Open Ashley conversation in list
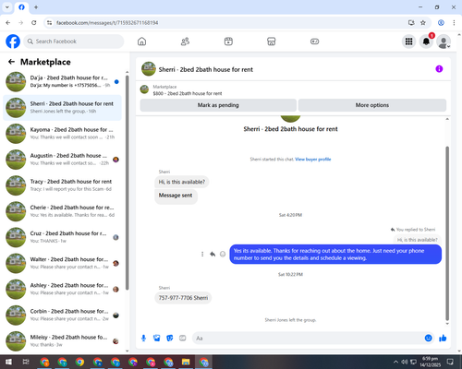This screenshot has height=369, width=462. tap(62, 290)
